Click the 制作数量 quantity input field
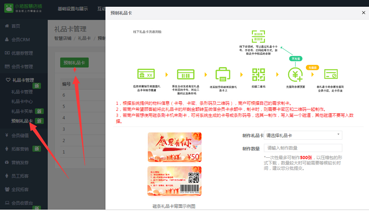 pyautogui.click(x=303, y=148)
